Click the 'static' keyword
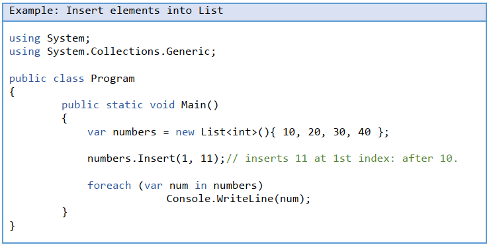This screenshot has height=247, width=489. (x=125, y=105)
